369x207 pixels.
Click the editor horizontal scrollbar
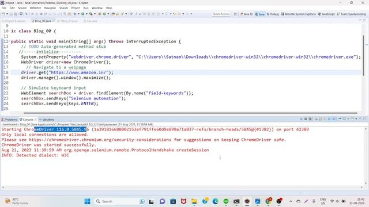[190, 113]
